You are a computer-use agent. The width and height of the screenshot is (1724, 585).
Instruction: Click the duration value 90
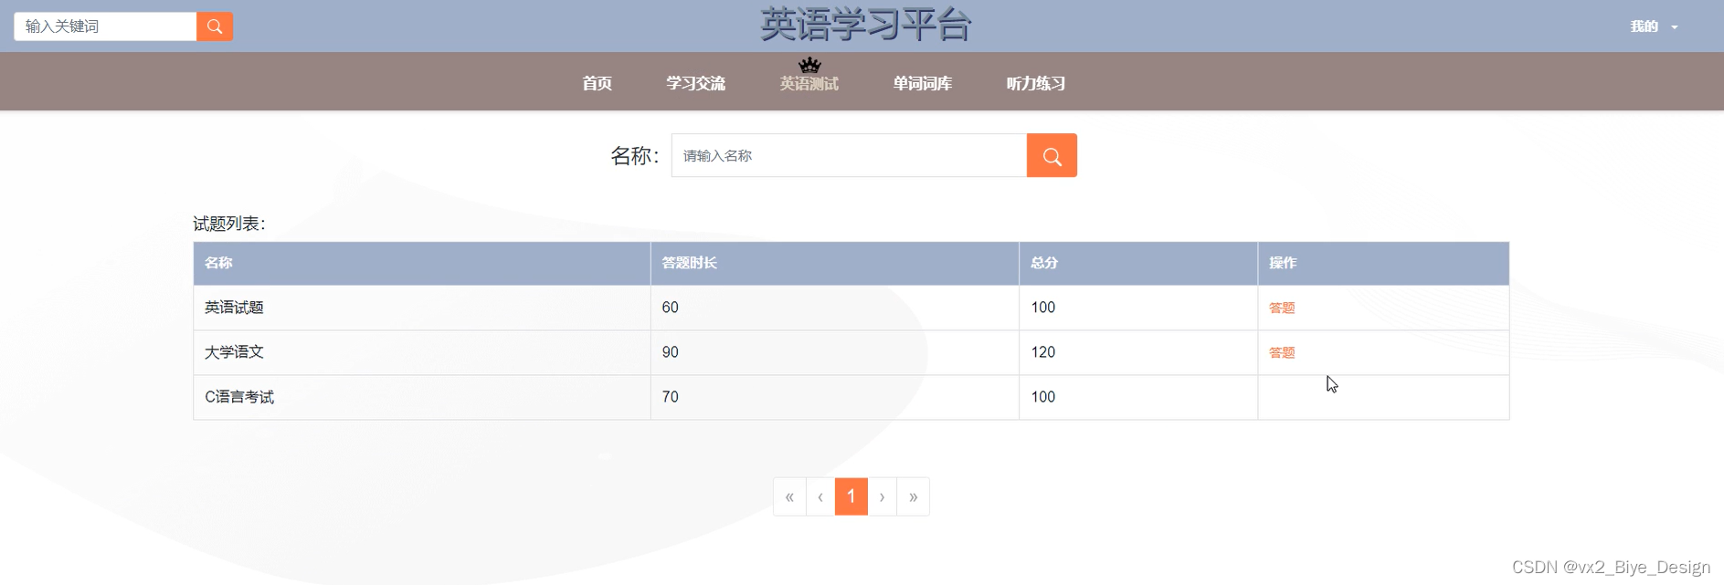[671, 352]
